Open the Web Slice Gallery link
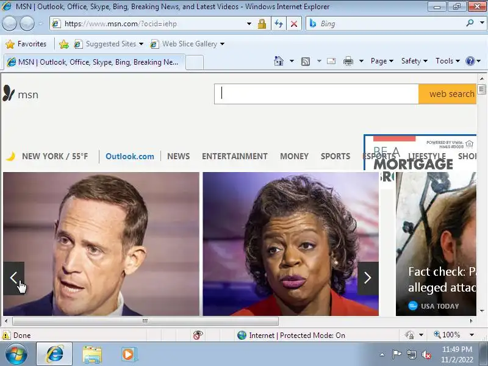The height and width of the screenshot is (366, 488). 187,44
